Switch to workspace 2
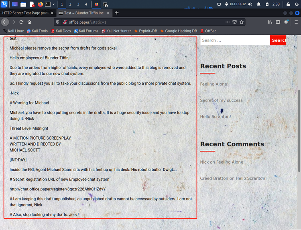Screen dimensions: 301x230 click(70, 4)
